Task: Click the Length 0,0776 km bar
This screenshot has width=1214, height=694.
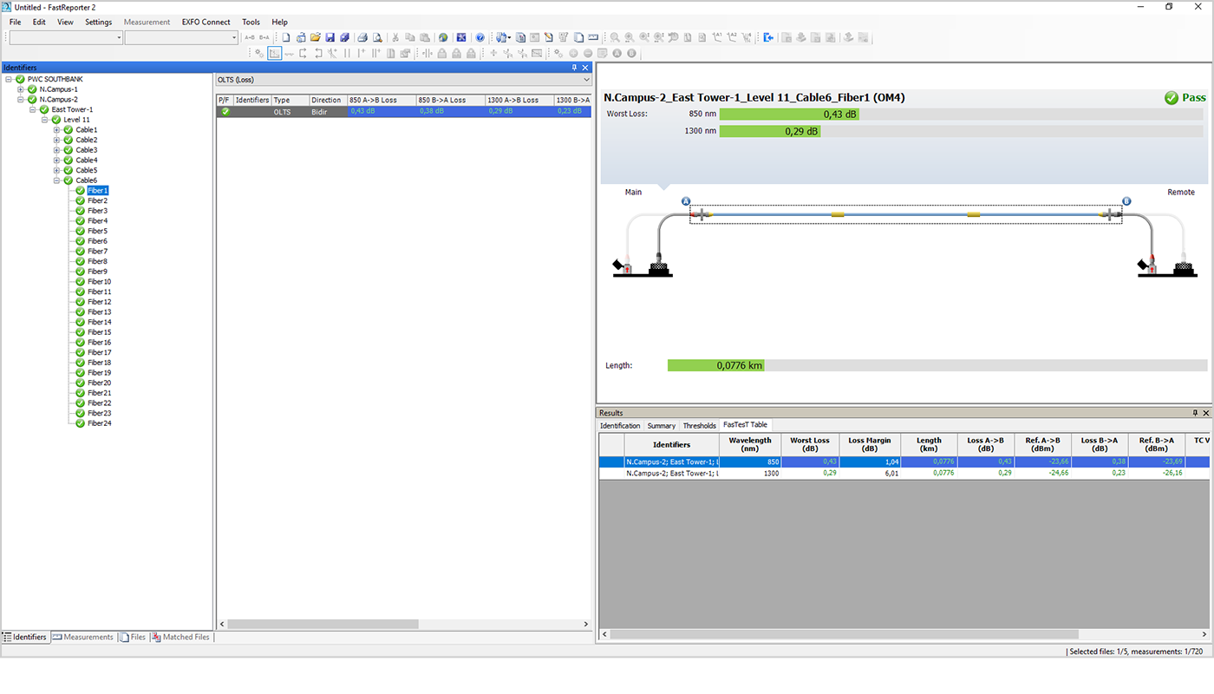Action: click(715, 365)
